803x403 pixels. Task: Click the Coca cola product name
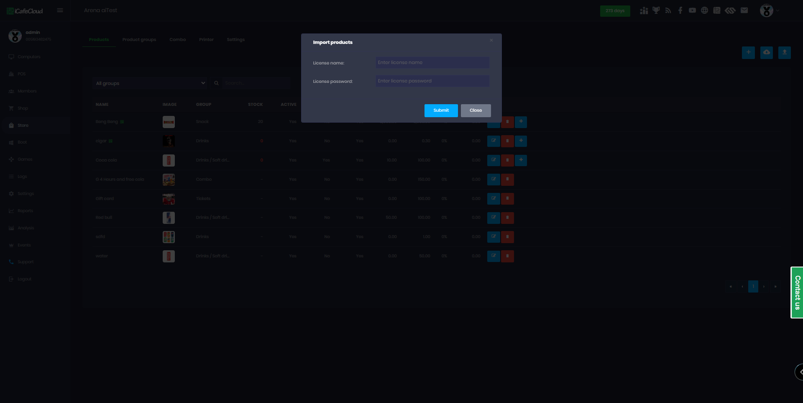pyautogui.click(x=106, y=160)
